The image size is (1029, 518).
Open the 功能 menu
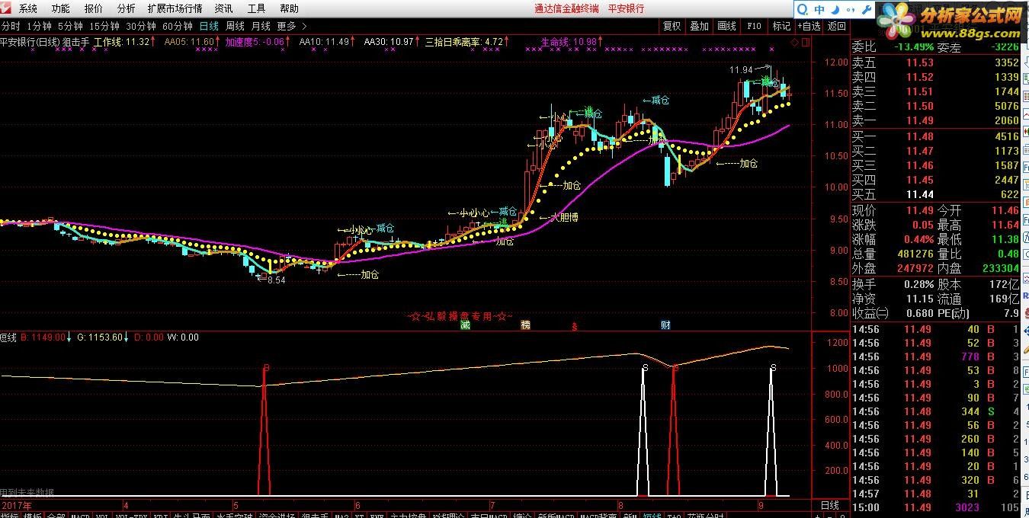click(60, 8)
